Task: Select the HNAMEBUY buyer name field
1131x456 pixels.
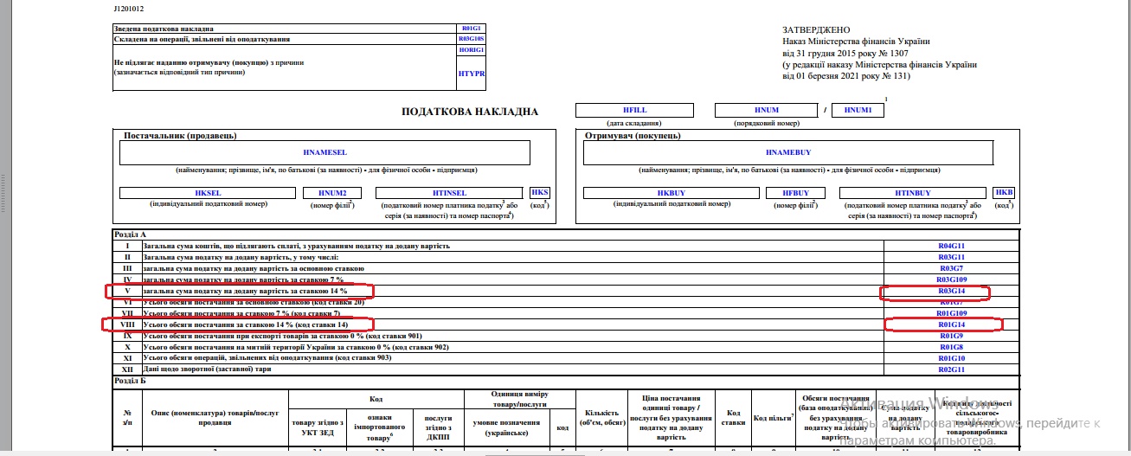Action: point(788,152)
